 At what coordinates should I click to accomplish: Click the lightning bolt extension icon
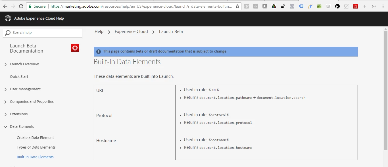tap(365, 6)
